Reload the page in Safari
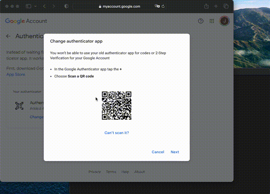Screen dimensions: 270x194 163,6
